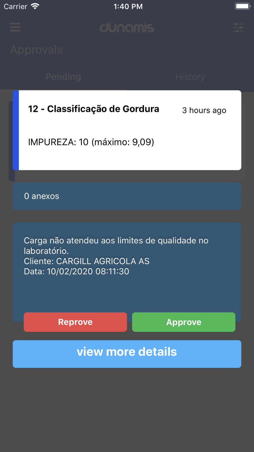Reject the request with Reprove
This screenshot has width=254, height=452.
click(x=75, y=322)
